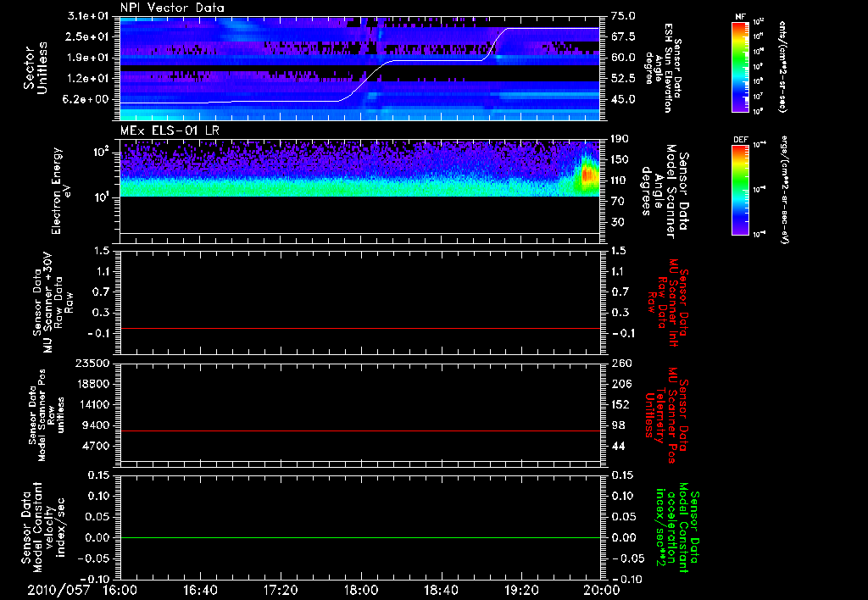Click the NF label above the color bar
The height and width of the screenshot is (600, 868).
tap(741, 17)
